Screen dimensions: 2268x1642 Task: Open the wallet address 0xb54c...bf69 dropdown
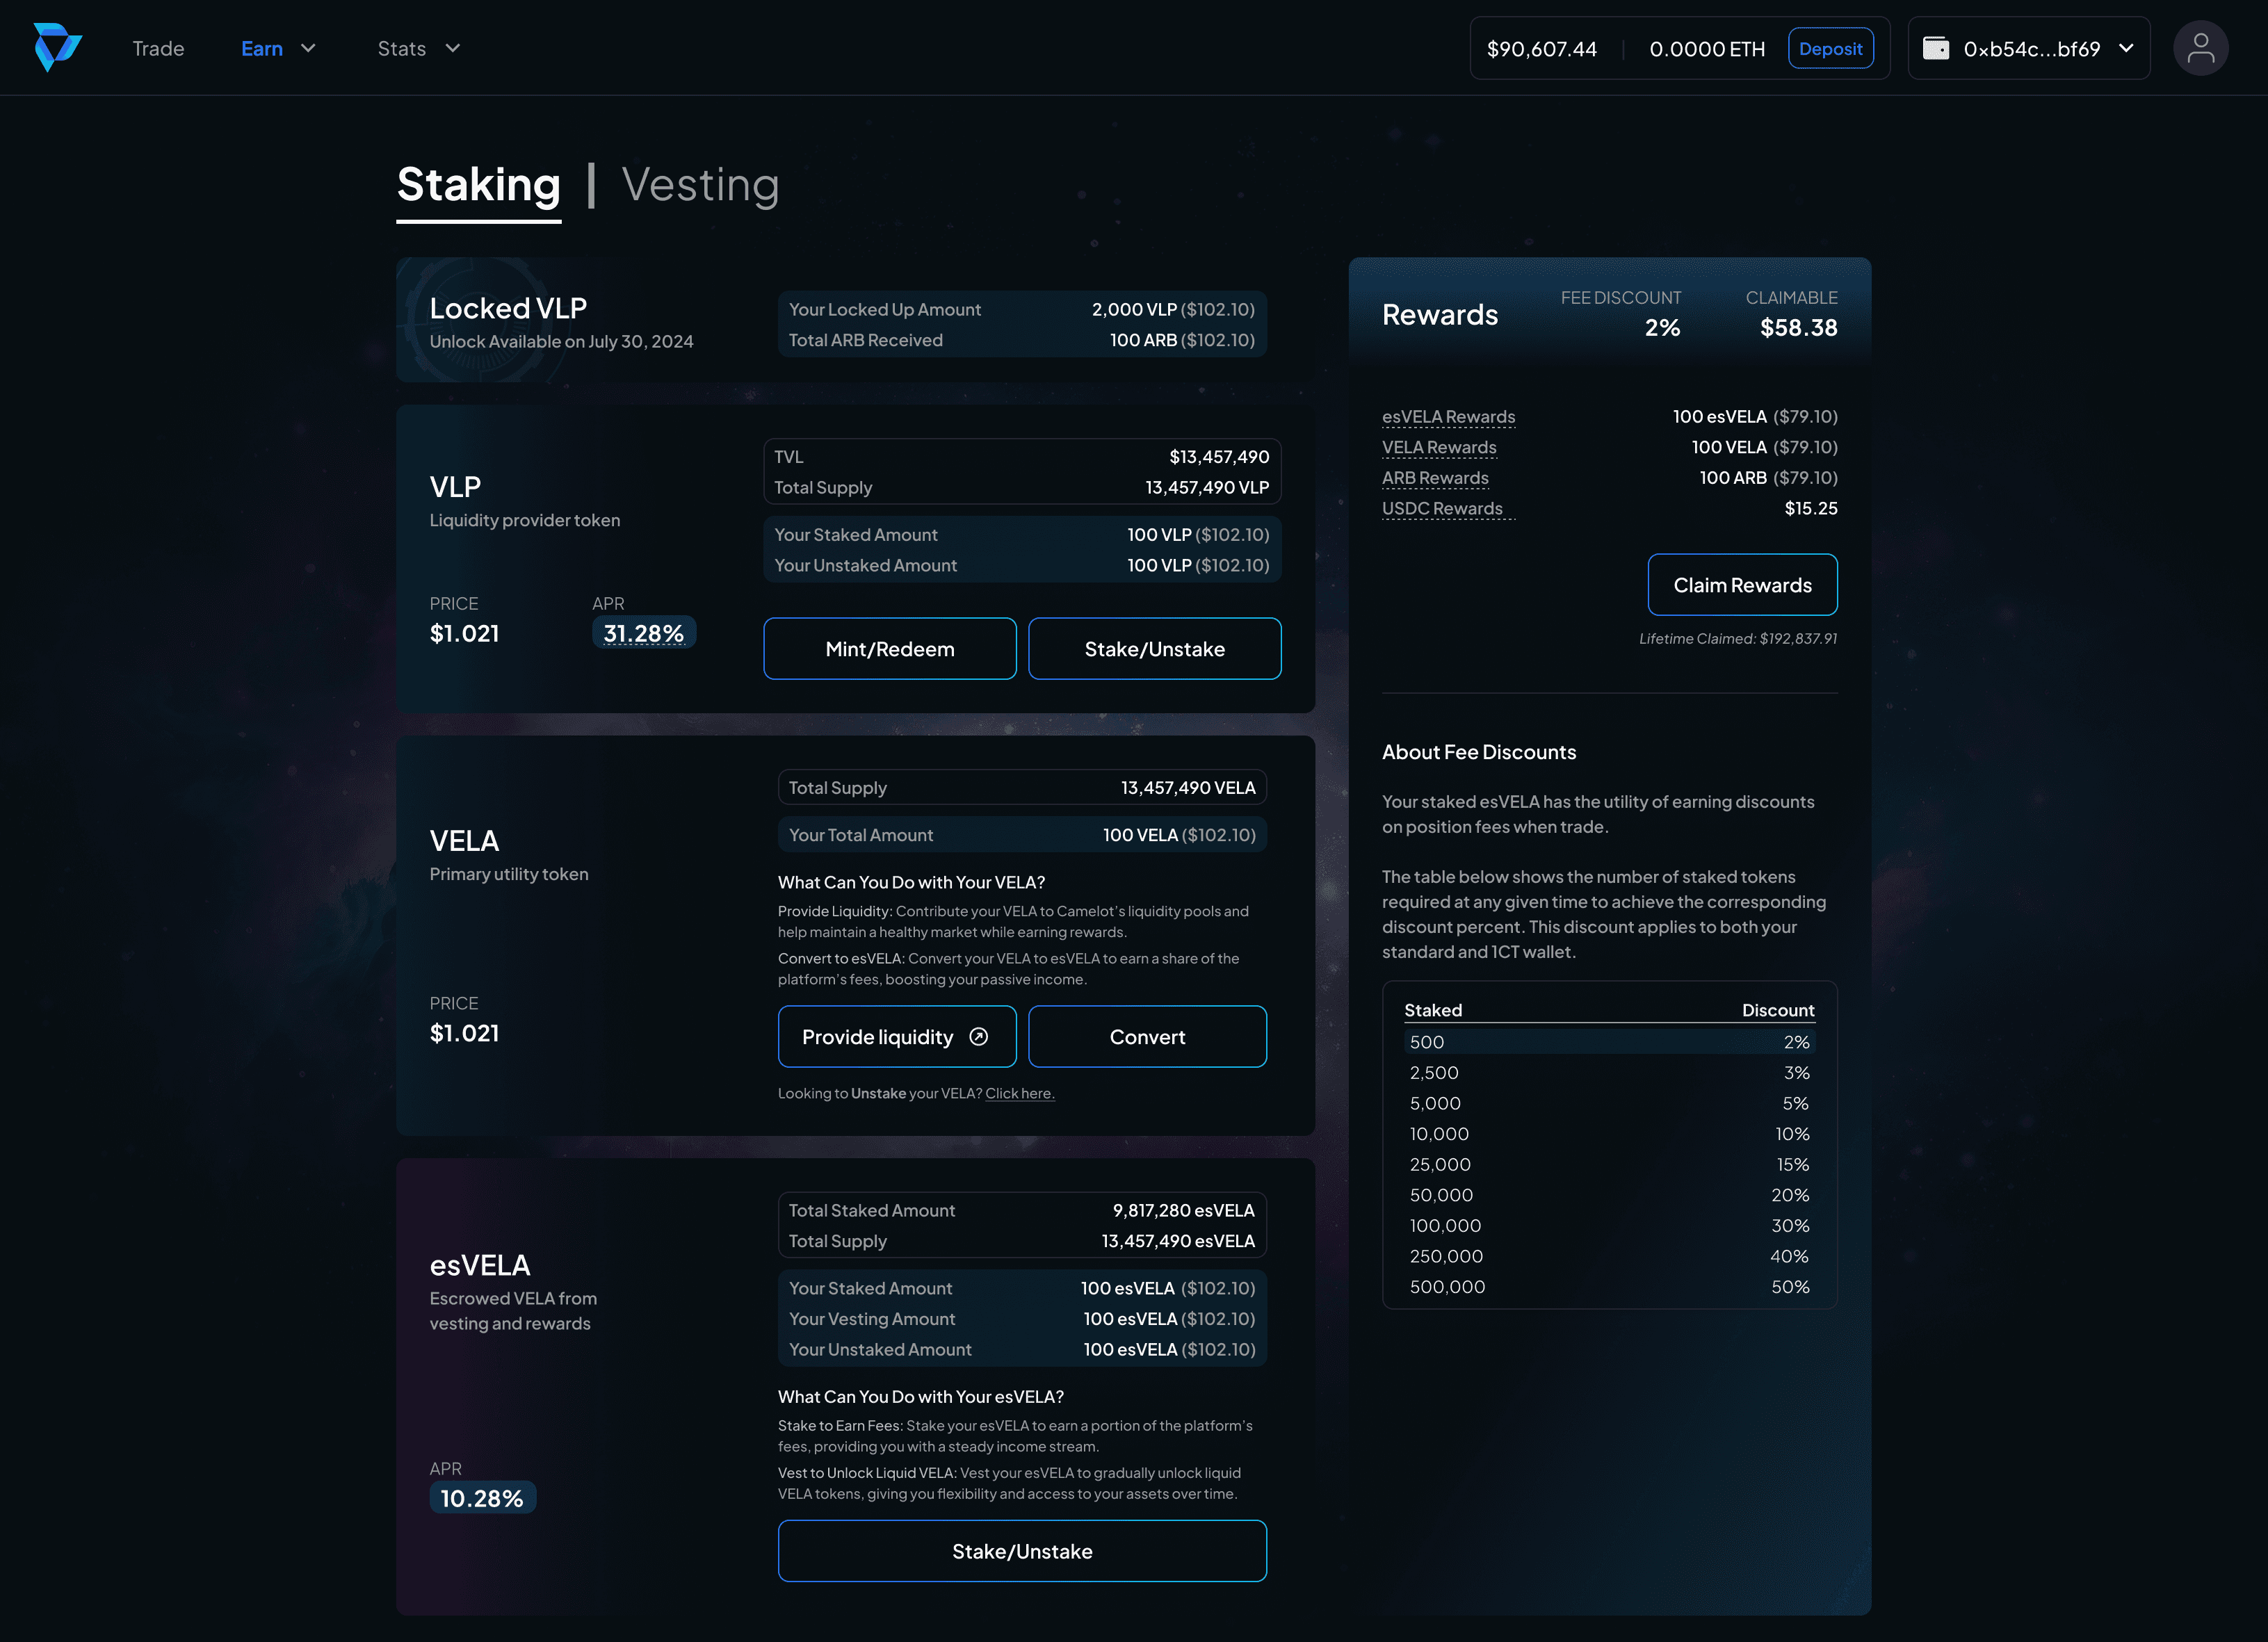(x=2028, y=48)
